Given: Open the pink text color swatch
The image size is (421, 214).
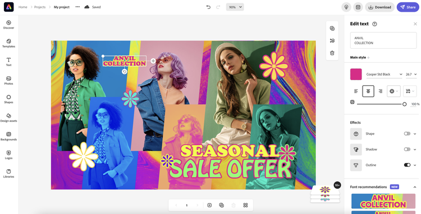Looking at the screenshot, I should 356,74.
